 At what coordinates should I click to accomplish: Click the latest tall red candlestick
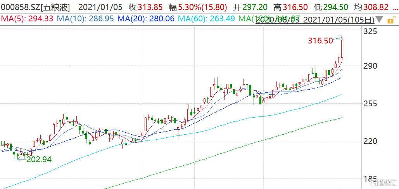[342, 49]
